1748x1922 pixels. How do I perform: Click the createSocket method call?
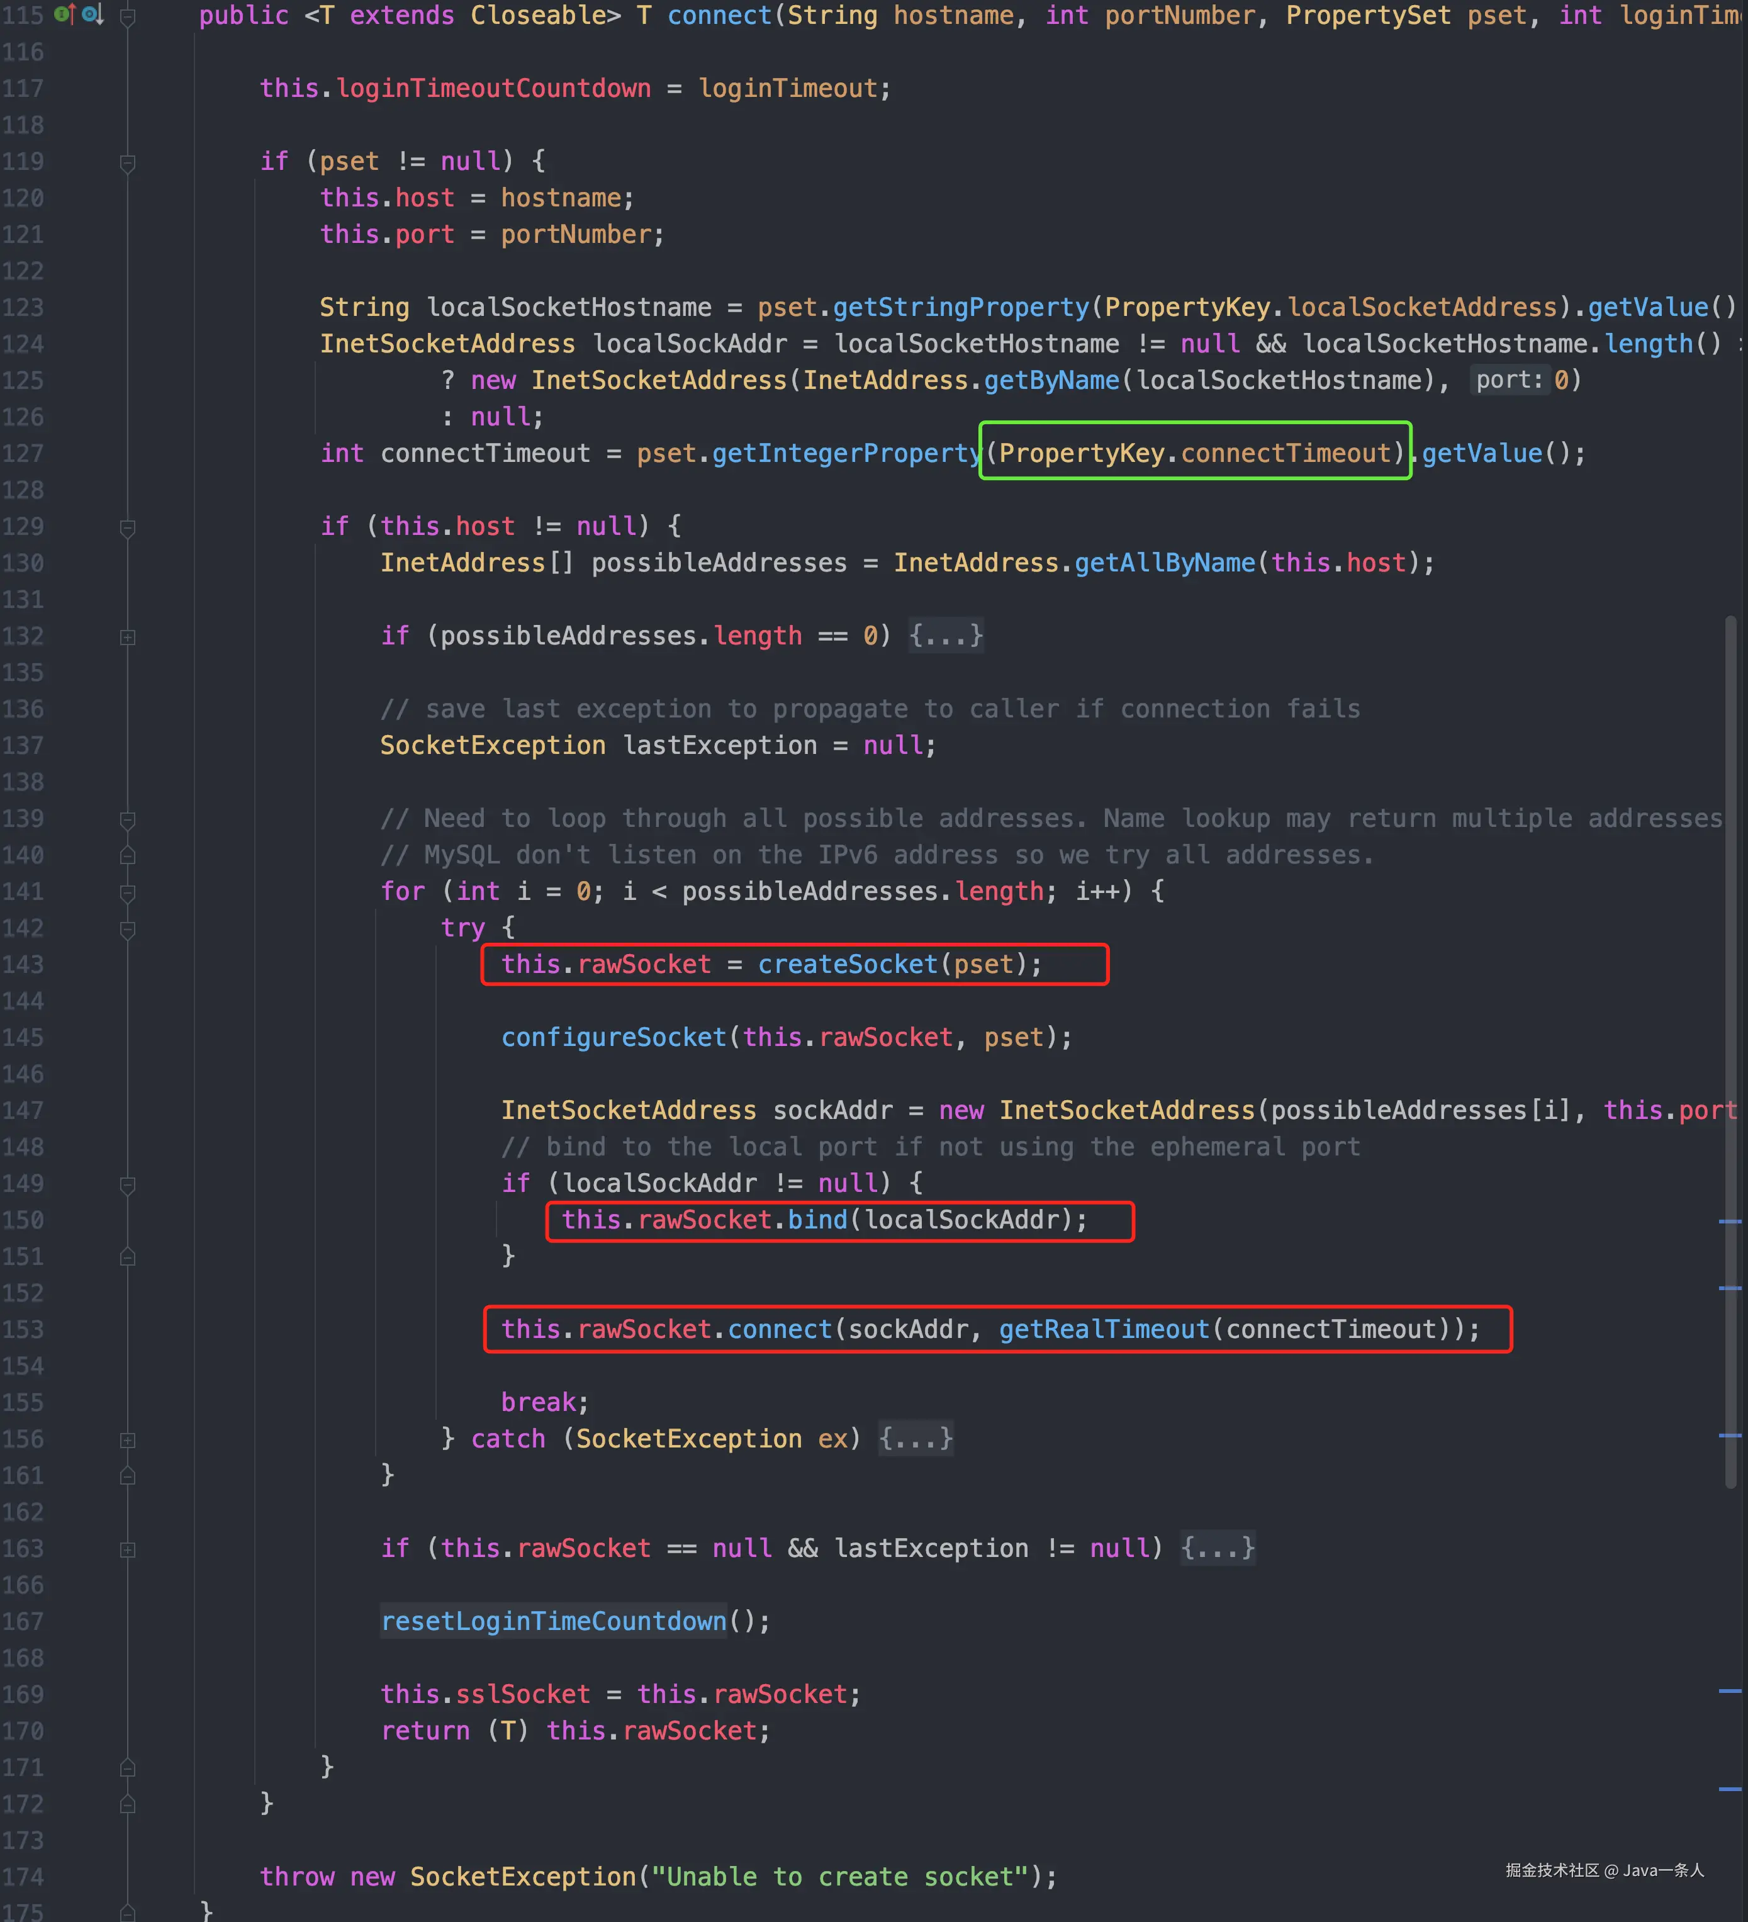[x=848, y=964]
